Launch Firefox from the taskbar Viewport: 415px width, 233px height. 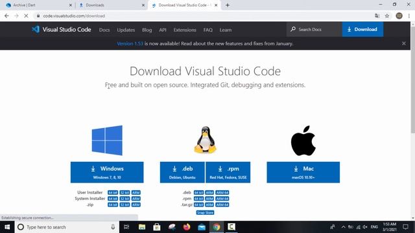pyautogui.click(x=187, y=227)
